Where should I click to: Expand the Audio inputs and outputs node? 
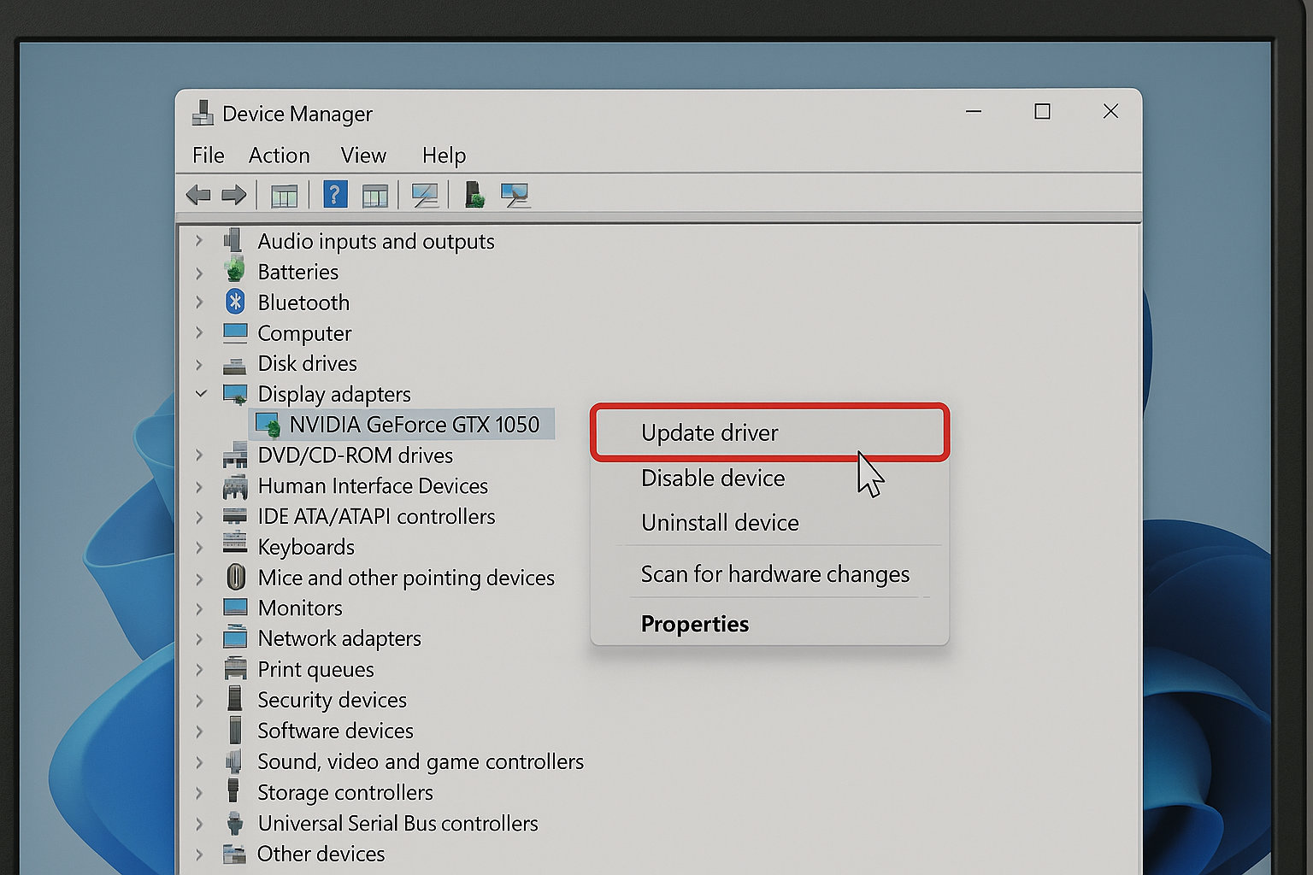[199, 241]
